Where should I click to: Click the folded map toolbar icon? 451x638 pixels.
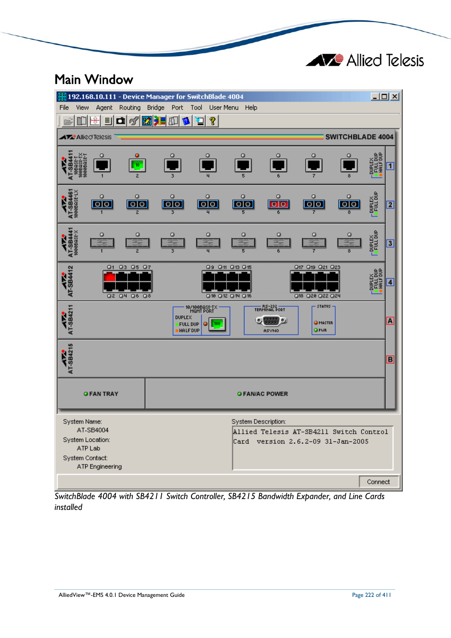point(173,121)
